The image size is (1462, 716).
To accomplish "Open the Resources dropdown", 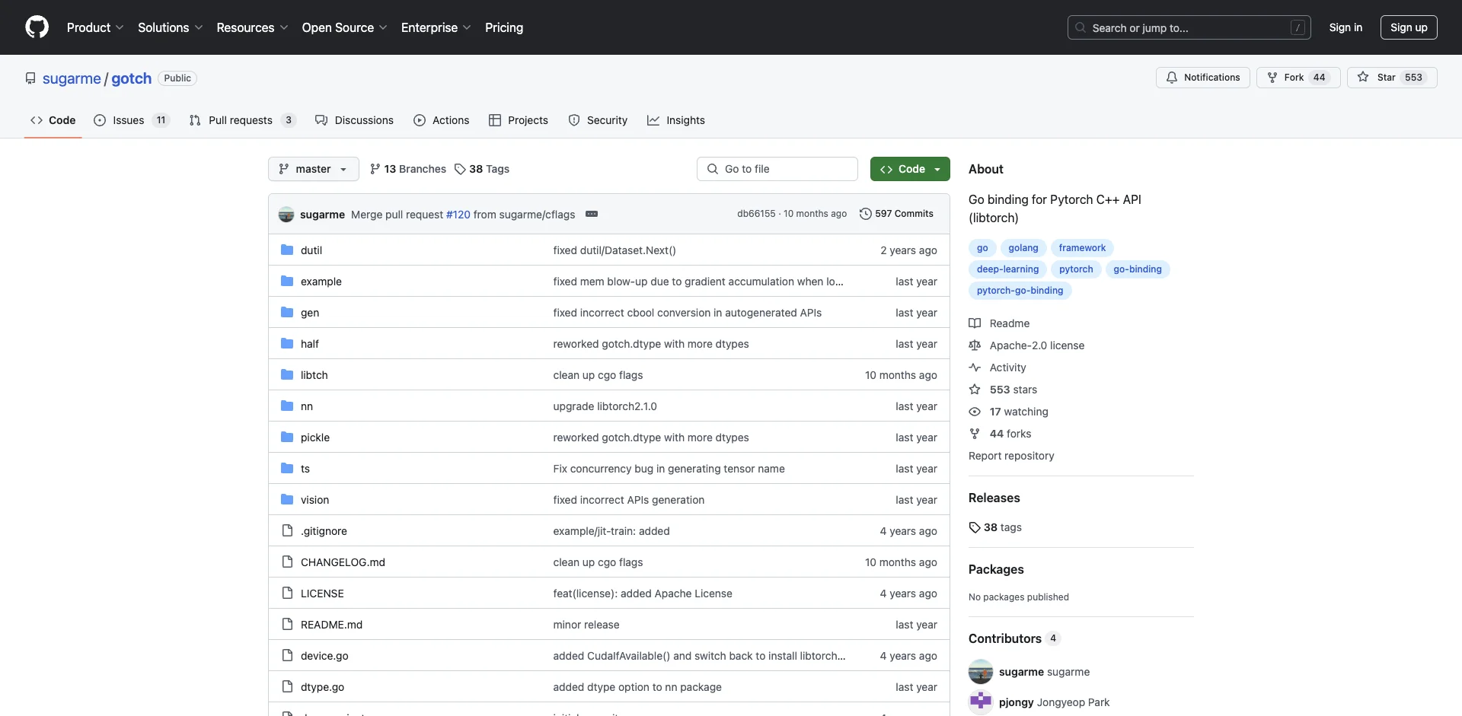I will [252, 27].
